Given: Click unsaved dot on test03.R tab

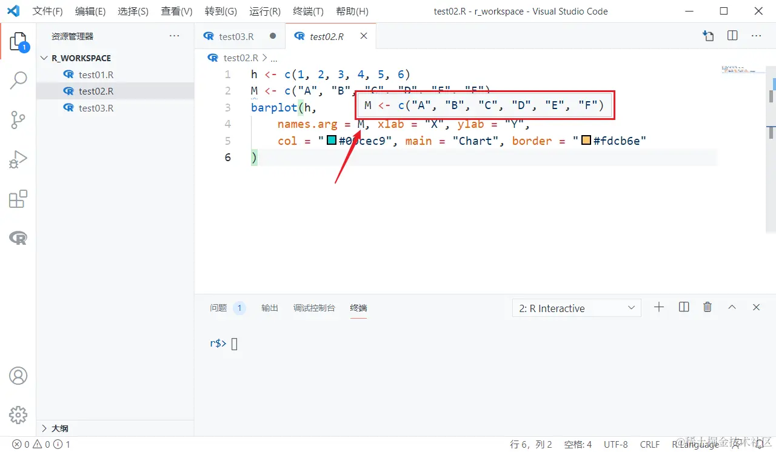Looking at the screenshot, I should [273, 36].
